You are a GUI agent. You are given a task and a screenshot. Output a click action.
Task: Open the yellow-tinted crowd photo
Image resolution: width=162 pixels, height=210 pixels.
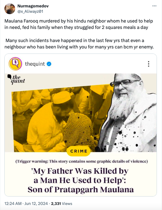click(x=62, y=118)
